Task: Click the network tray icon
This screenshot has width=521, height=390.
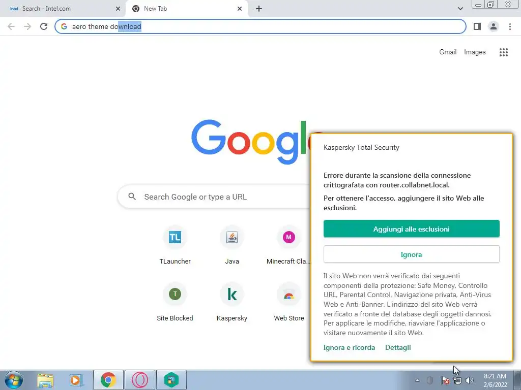Action: 457,380
